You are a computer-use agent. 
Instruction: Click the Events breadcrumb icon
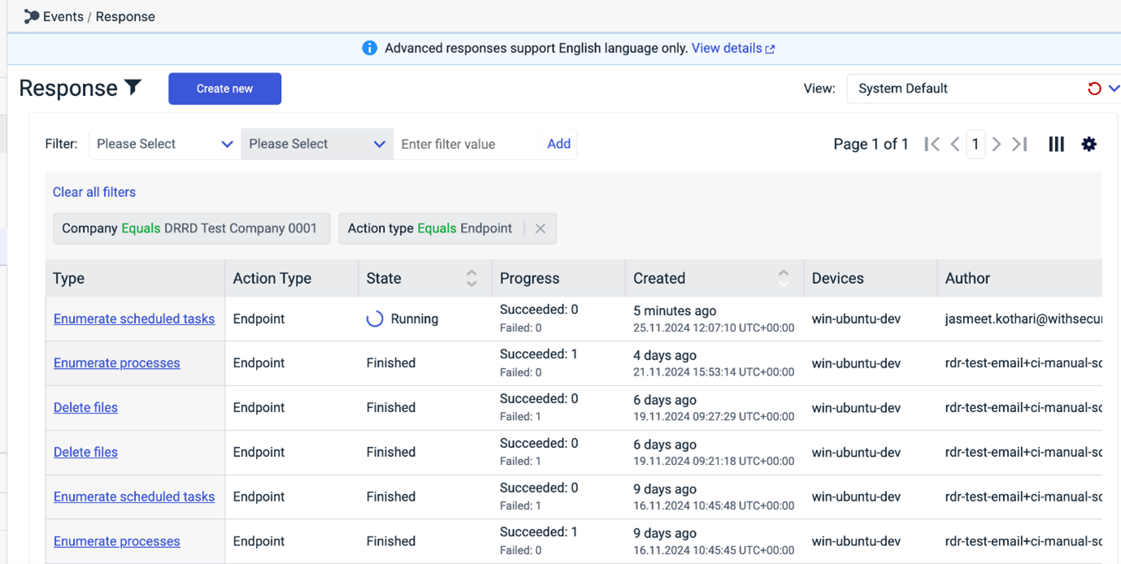[32, 16]
